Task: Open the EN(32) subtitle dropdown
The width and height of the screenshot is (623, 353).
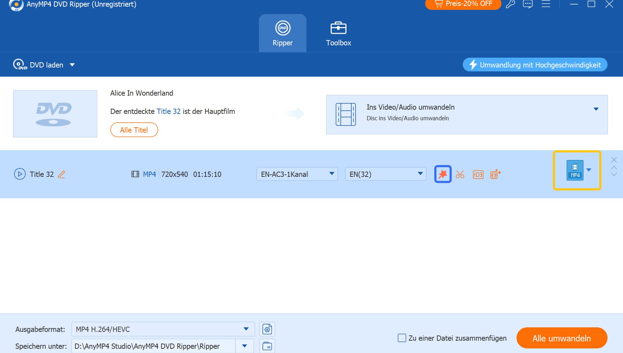Action: [385, 174]
